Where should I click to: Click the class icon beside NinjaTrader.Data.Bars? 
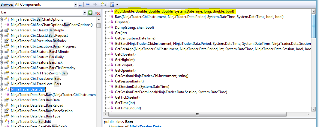(7, 89)
